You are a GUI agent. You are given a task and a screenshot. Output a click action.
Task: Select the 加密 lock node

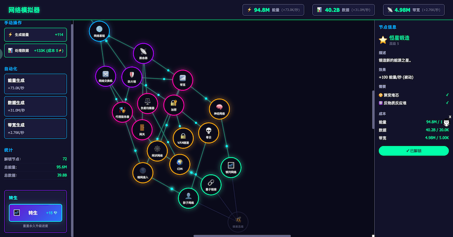point(173,105)
